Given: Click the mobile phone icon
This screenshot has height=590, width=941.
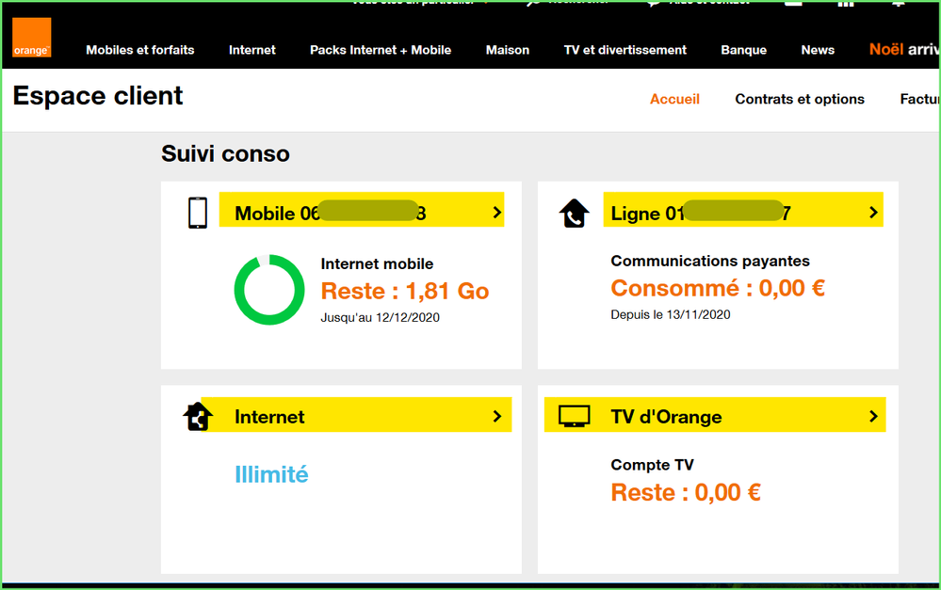Looking at the screenshot, I should [197, 213].
